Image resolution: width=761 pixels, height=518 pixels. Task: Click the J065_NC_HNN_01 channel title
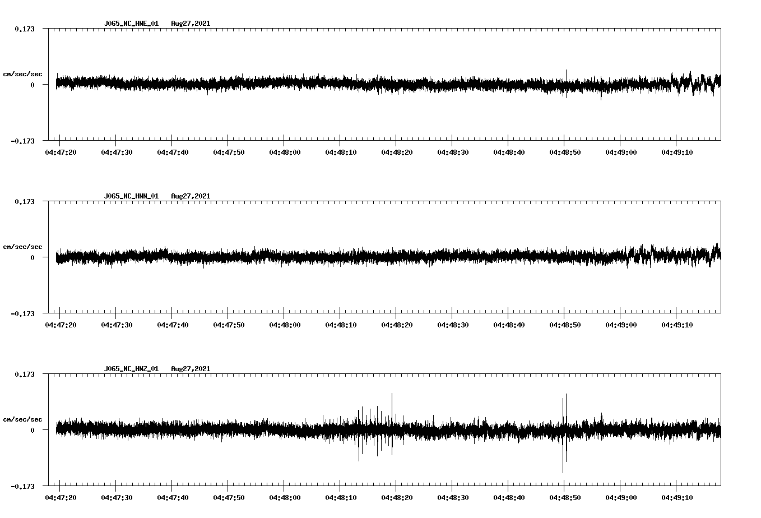(131, 196)
